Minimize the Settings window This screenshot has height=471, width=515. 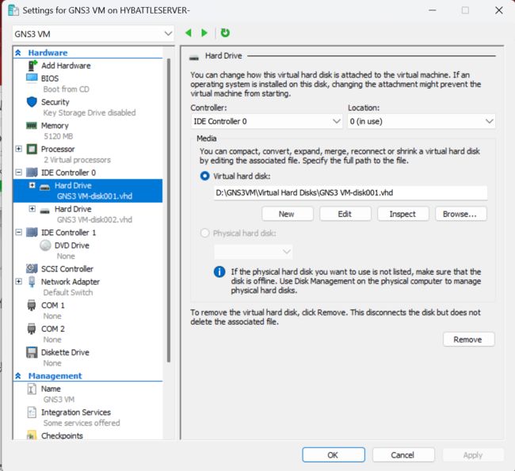point(433,10)
